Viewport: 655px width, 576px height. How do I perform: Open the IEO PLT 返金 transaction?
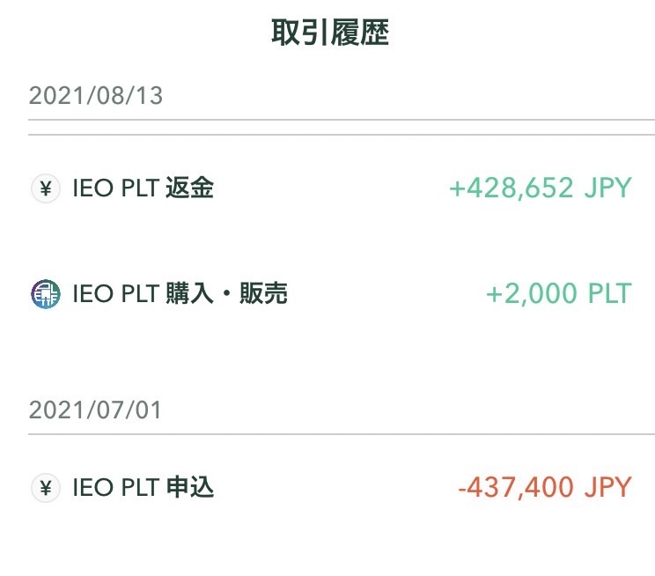331,188
